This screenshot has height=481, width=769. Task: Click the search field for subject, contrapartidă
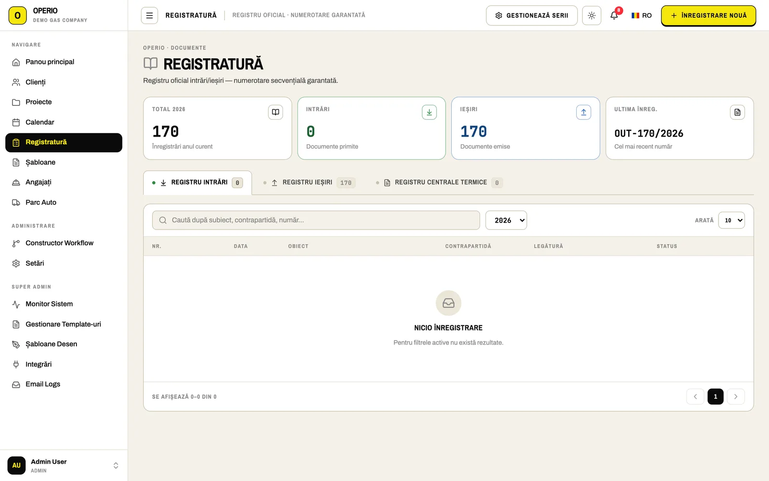click(x=316, y=220)
